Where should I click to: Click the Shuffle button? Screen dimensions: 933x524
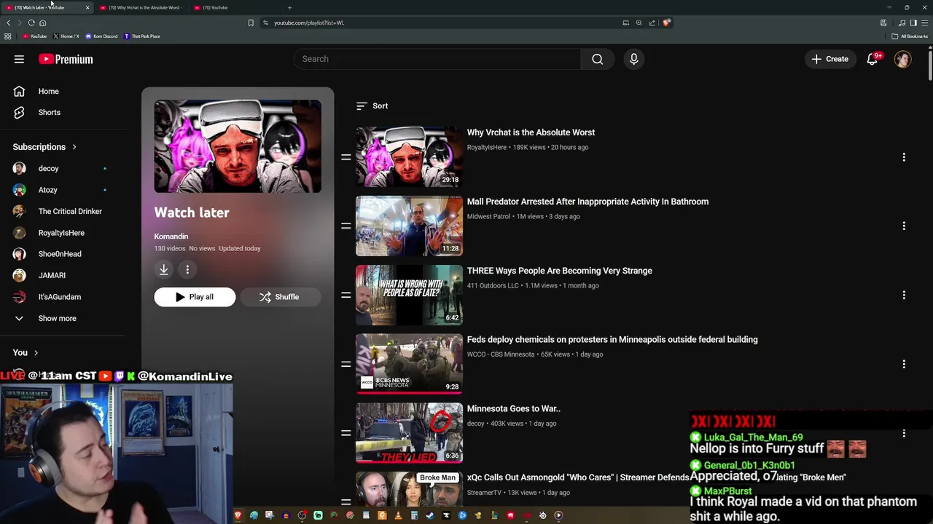tap(280, 297)
